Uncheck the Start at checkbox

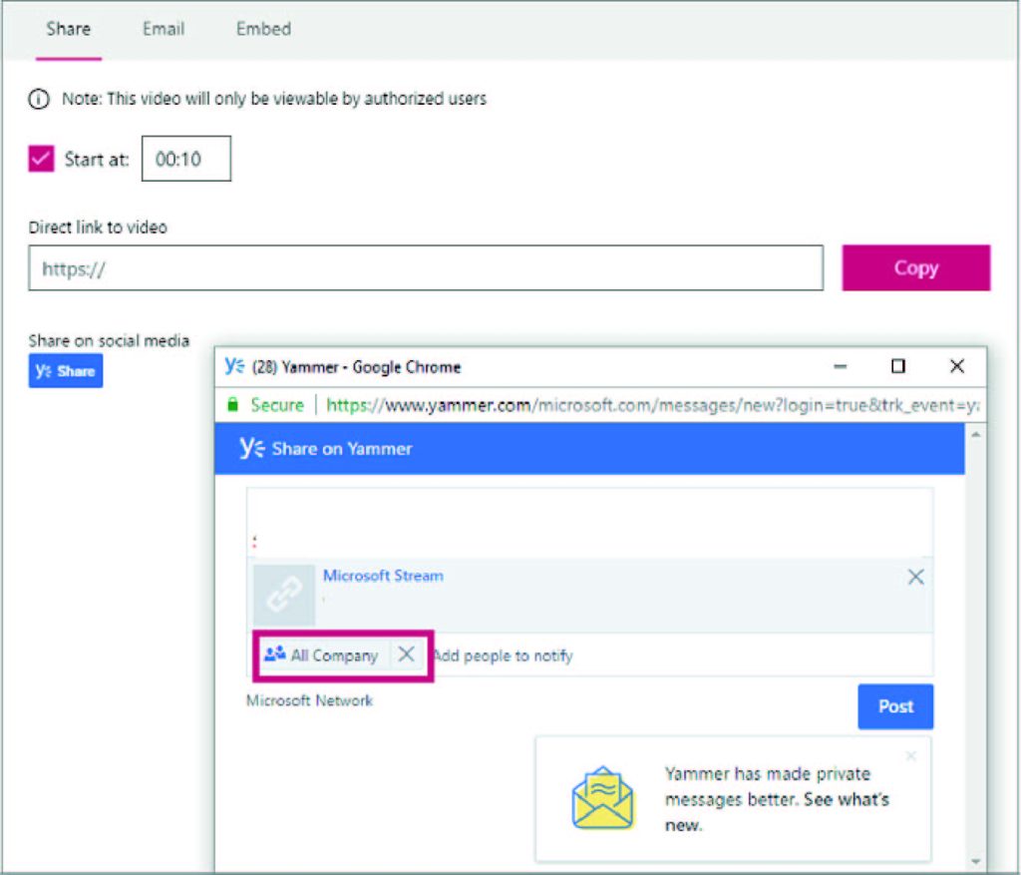coord(41,159)
